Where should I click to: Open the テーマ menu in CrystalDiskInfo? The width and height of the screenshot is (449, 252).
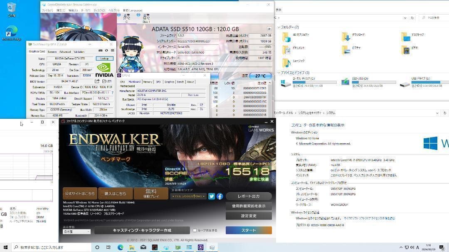coord(86,10)
